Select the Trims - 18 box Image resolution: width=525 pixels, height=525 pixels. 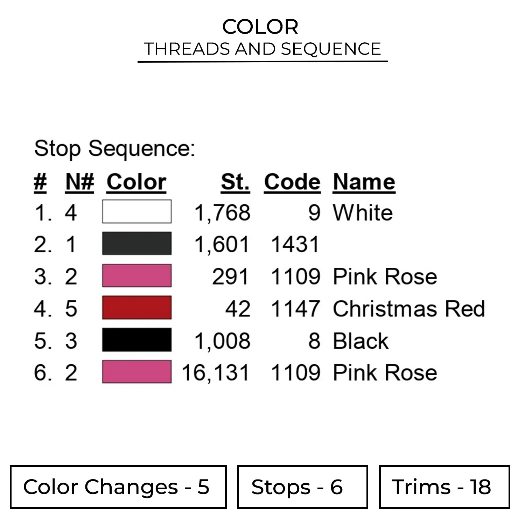tap(444, 487)
